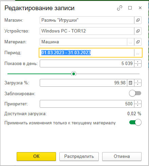Open Материал record with the open icon
This screenshot has width=149, height=166.
coord(138,42)
